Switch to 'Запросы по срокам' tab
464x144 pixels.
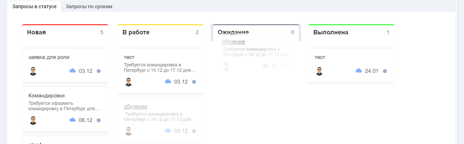click(89, 7)
